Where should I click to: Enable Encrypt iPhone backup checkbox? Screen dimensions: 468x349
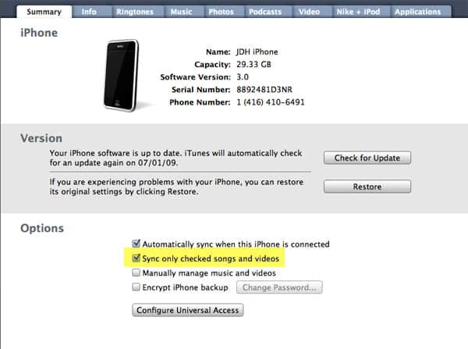point(136,287)
